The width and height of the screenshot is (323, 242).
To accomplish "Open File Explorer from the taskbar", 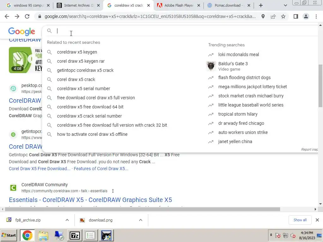I will point(43,235).
